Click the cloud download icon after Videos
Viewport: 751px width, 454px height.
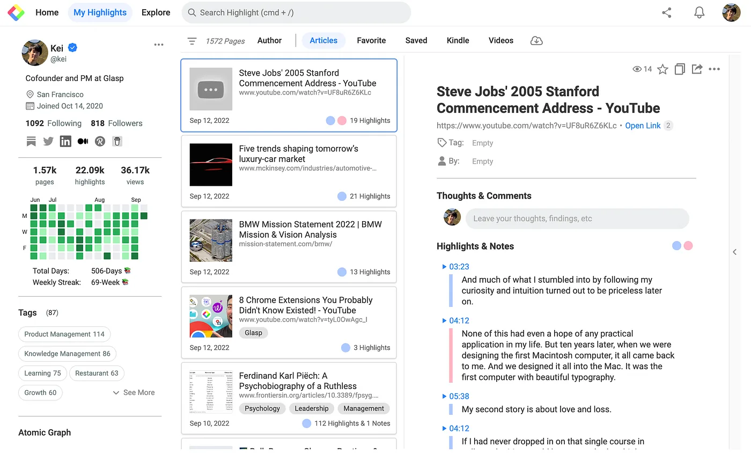(536, 41)
